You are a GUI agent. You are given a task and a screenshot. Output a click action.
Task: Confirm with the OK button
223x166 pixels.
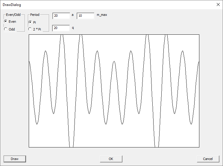[111, 159]
